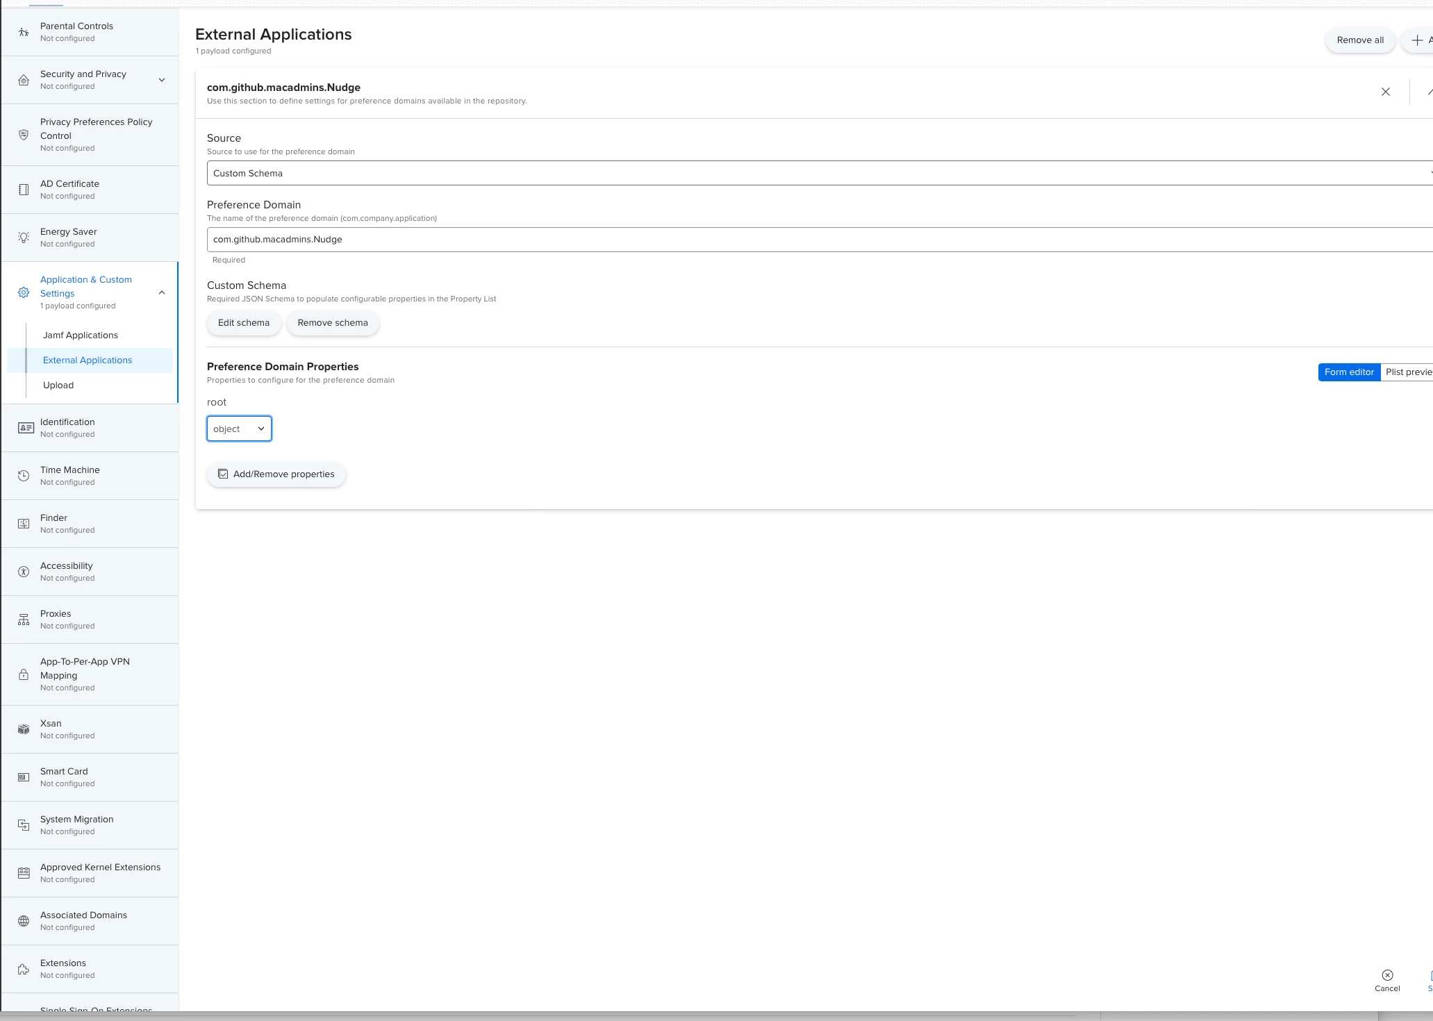The width and height of the screenshot is (1433, 1021).
Task: Click the '1 payload configured' text under title
Action: (233, 51)
